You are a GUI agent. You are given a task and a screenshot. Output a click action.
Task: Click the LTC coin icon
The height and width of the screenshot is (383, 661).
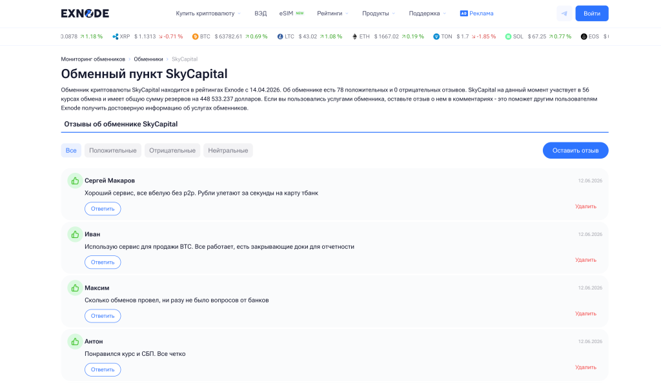(x=280, y=37)
